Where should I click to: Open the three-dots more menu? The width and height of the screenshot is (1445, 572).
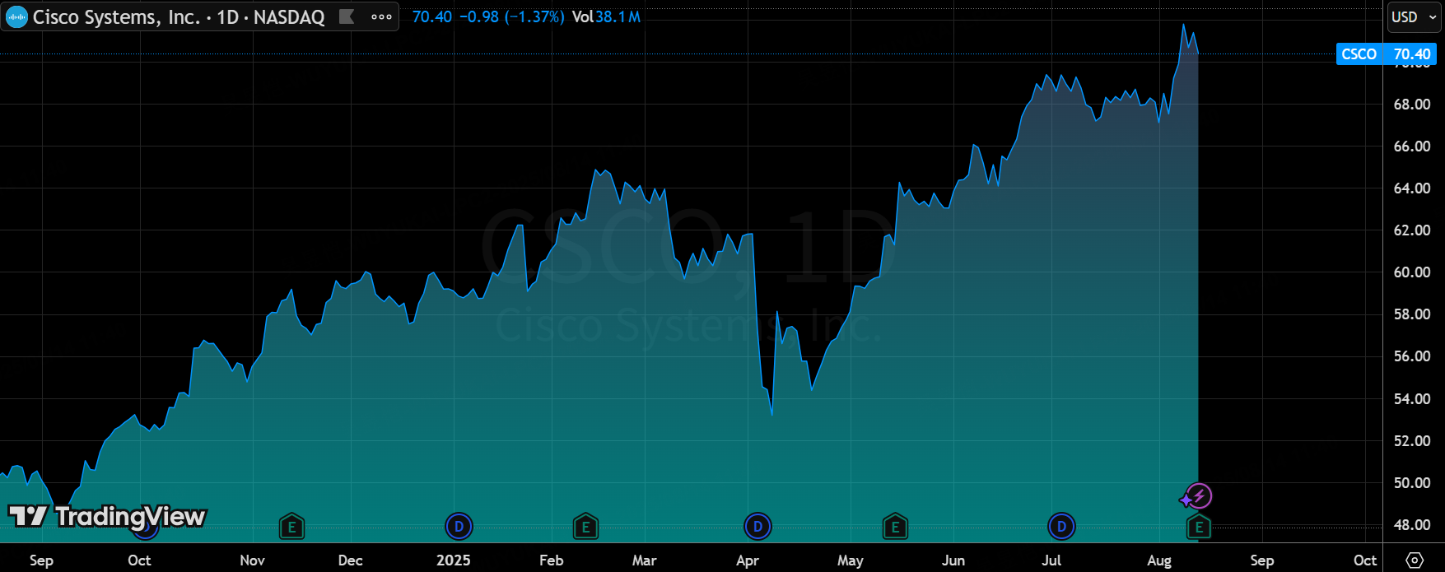381,16
